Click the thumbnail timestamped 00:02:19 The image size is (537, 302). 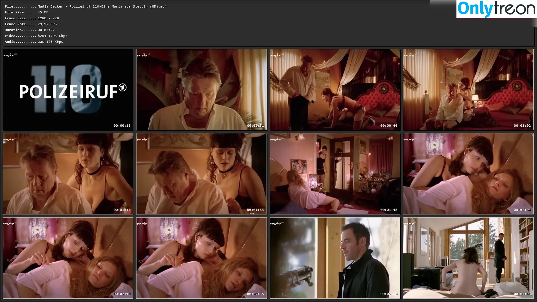68,258
